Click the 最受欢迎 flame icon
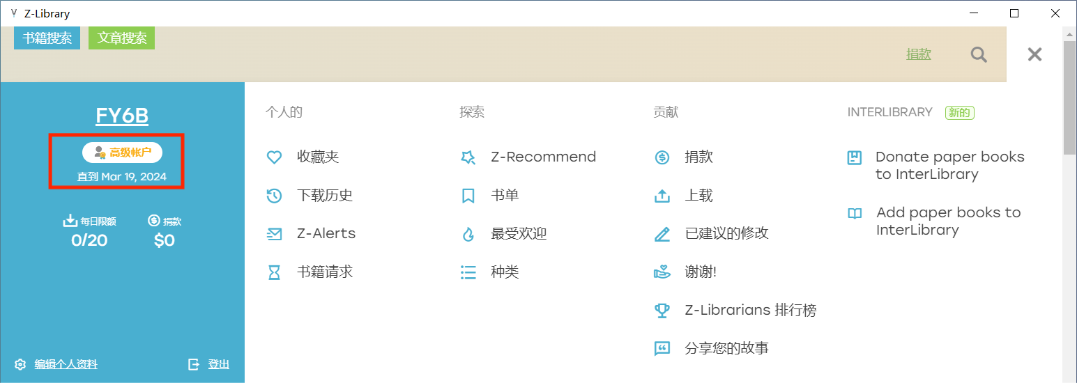Viewport: 1077px width, 383px height. click(468, 234)
